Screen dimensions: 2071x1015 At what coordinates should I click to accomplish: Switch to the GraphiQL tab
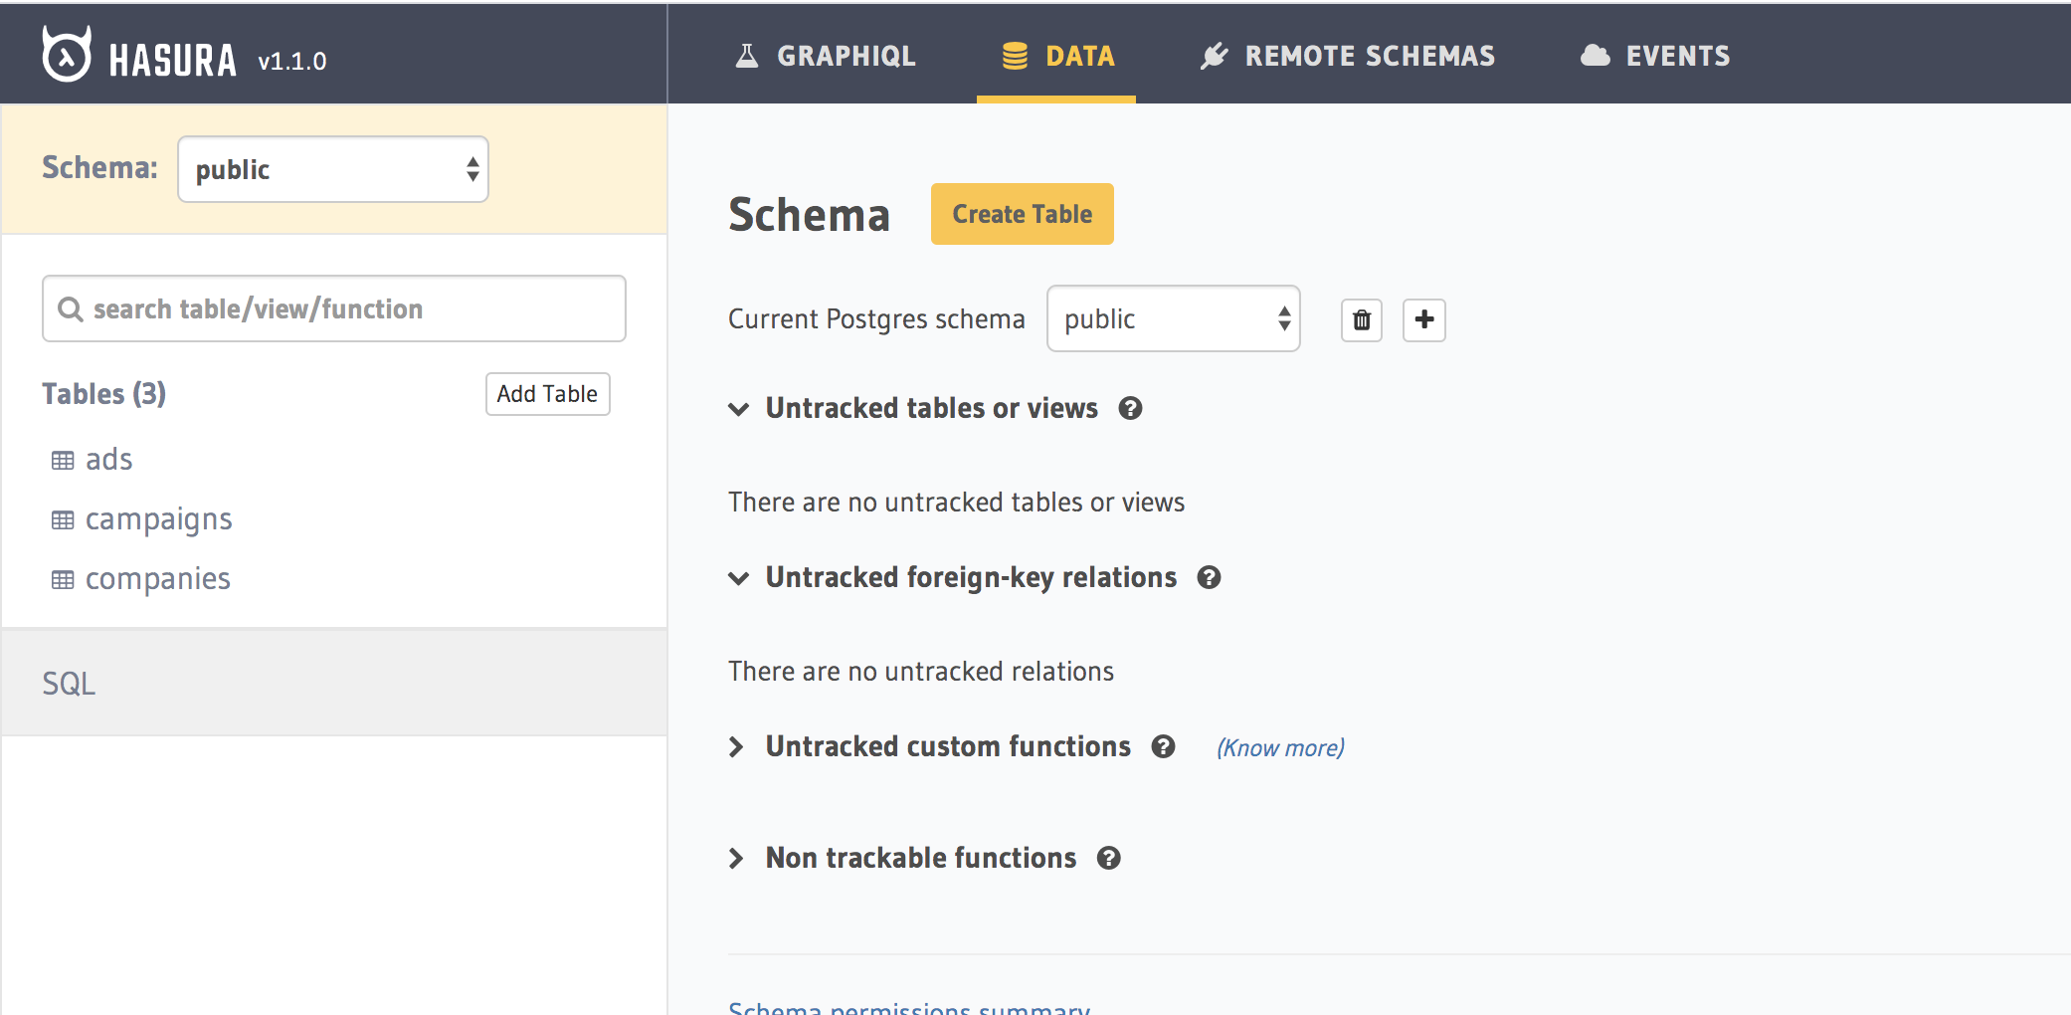pos(826,56)
